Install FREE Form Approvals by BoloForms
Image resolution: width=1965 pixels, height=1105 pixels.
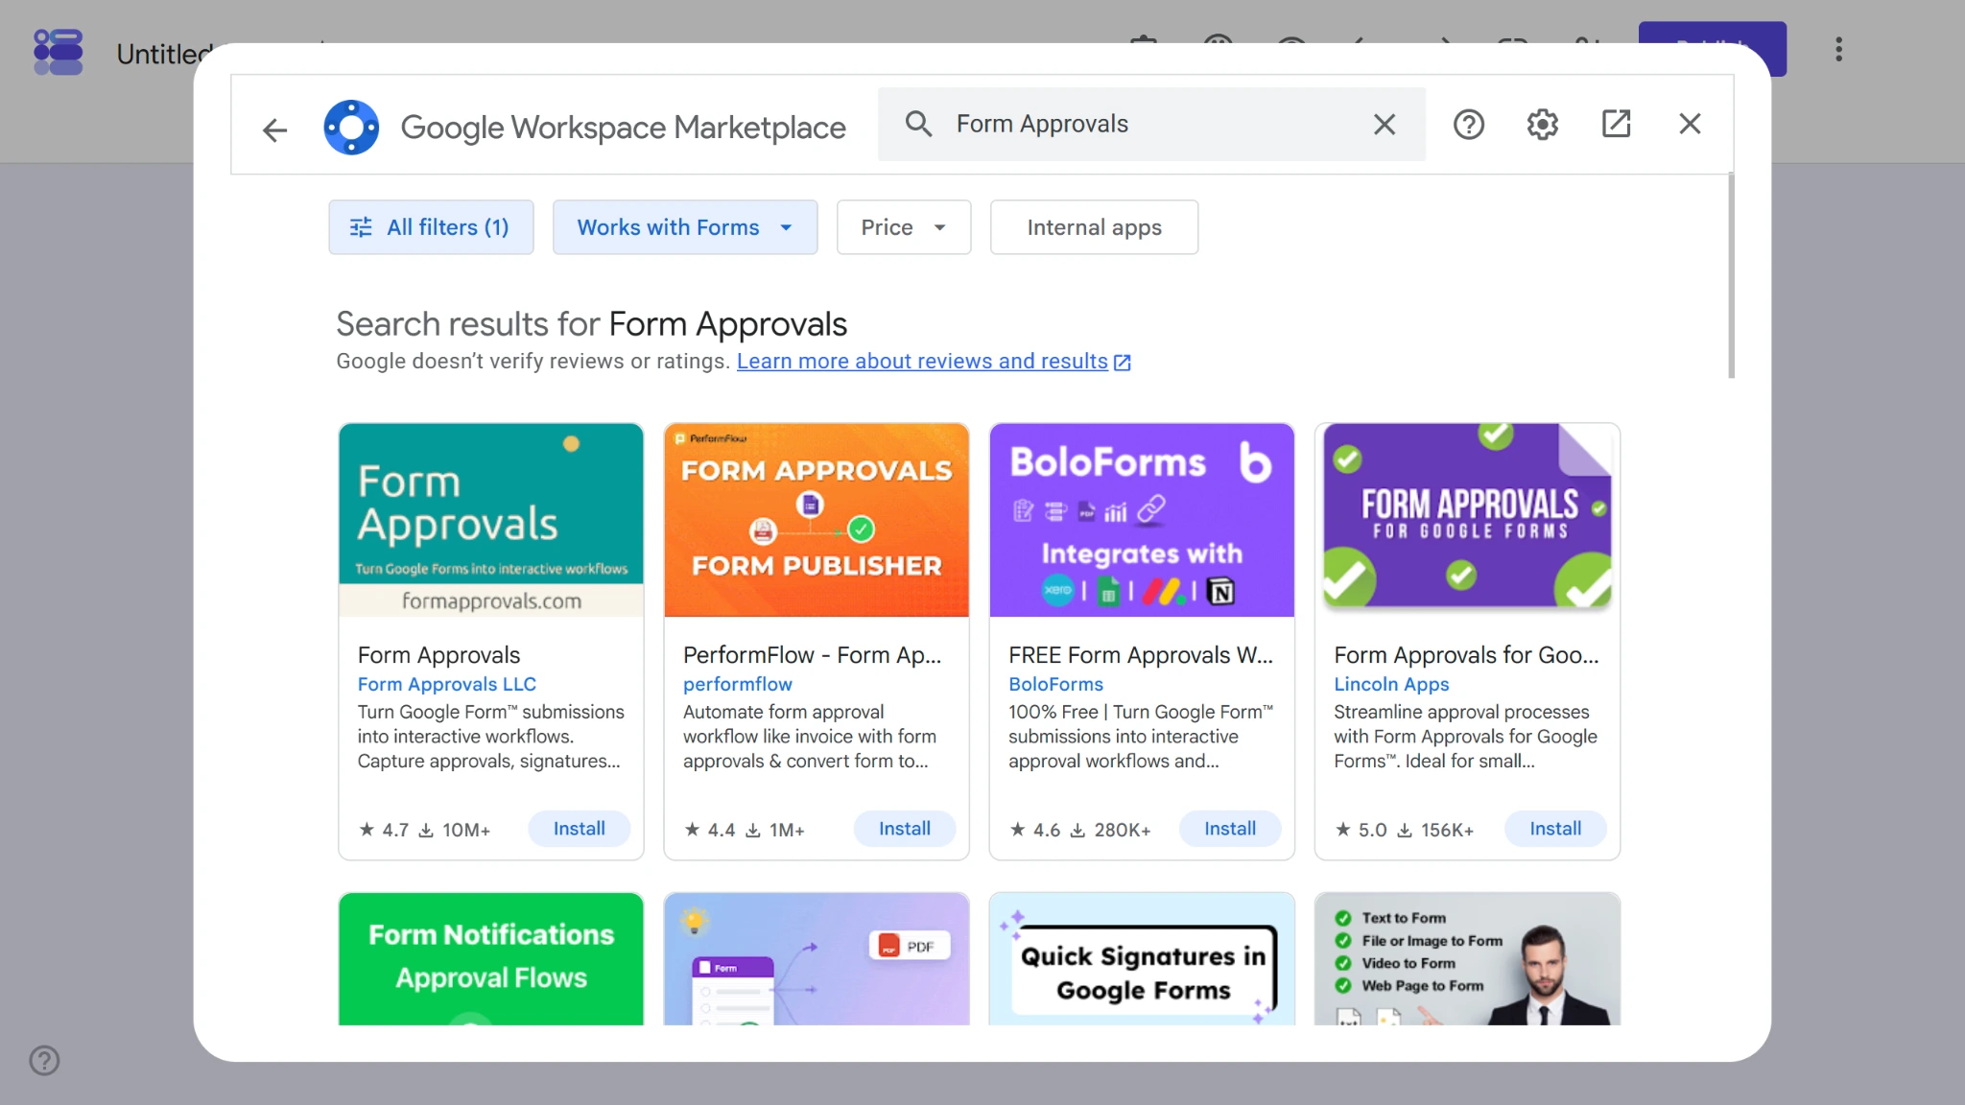pyautogui.click(x=1229, y=829)
